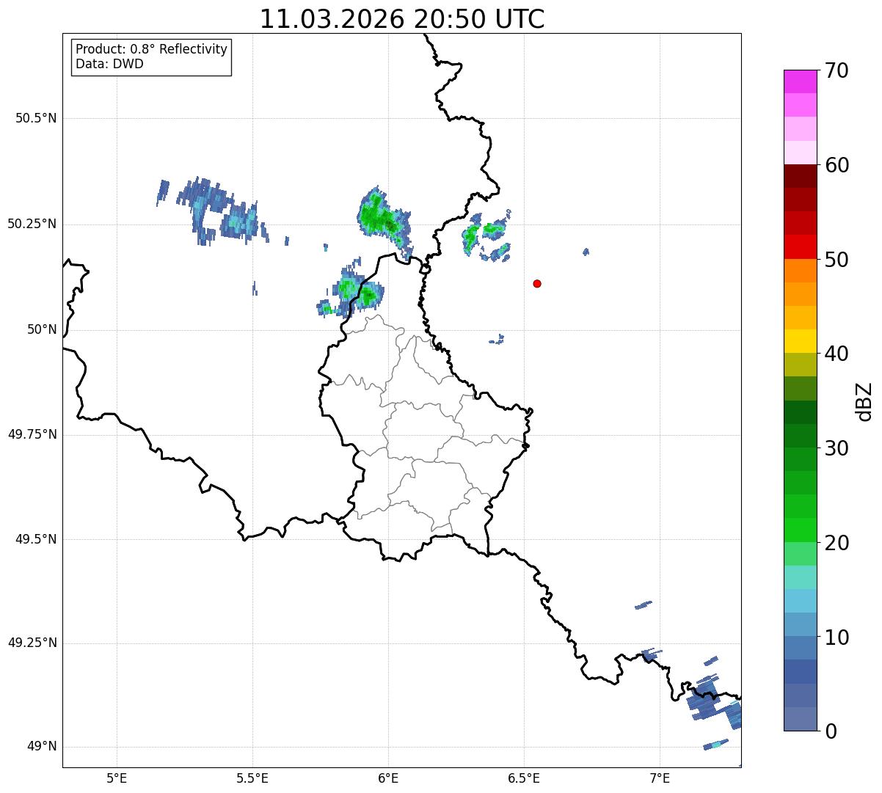Screen dimensions: 882x793
Task: Click the 49°N latitude label
Action: coord(42,747)
